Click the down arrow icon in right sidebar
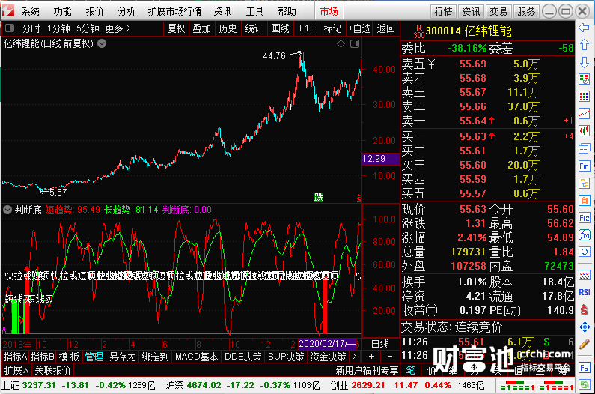The width and height of the screenshot is (595, 394). 584,62
